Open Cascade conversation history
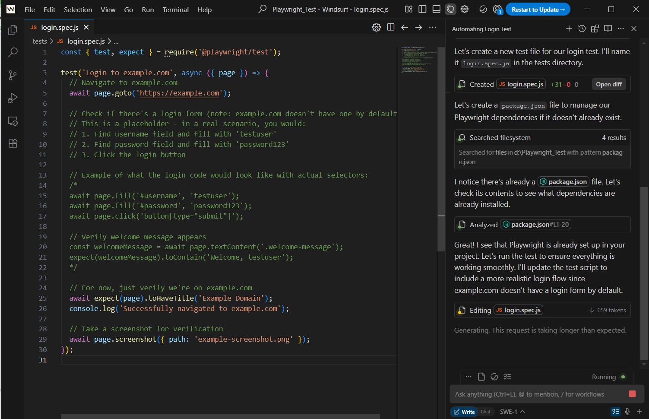 coord(582,29)
